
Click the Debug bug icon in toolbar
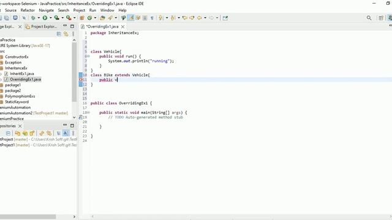[x=33, y=18]
